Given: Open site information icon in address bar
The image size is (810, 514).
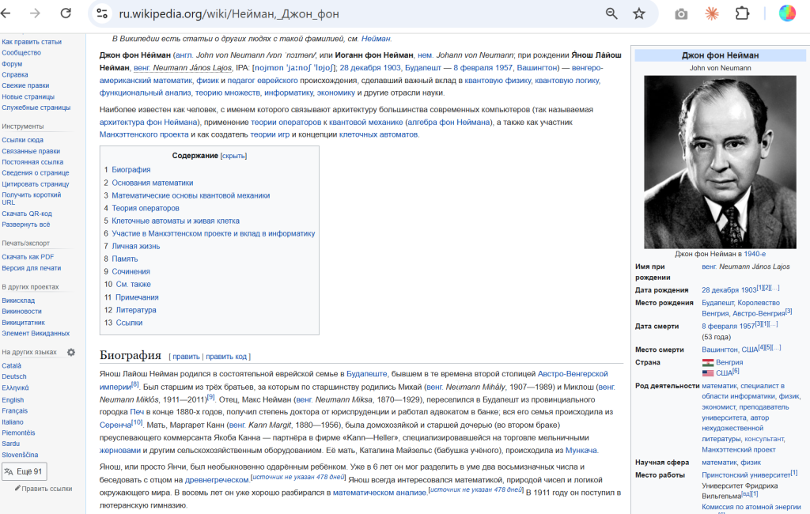Looking at the screenshot, I should point(100,13).
